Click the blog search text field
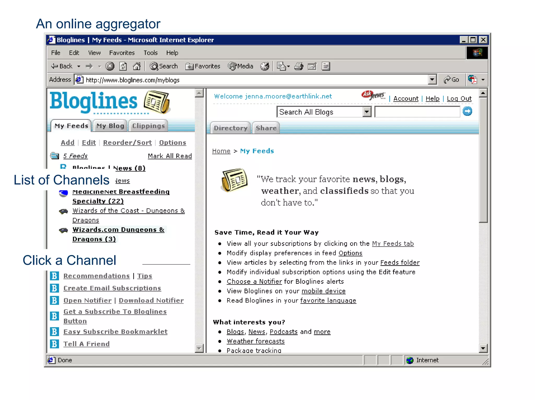 pyautogui.click(x=417, y=112)
